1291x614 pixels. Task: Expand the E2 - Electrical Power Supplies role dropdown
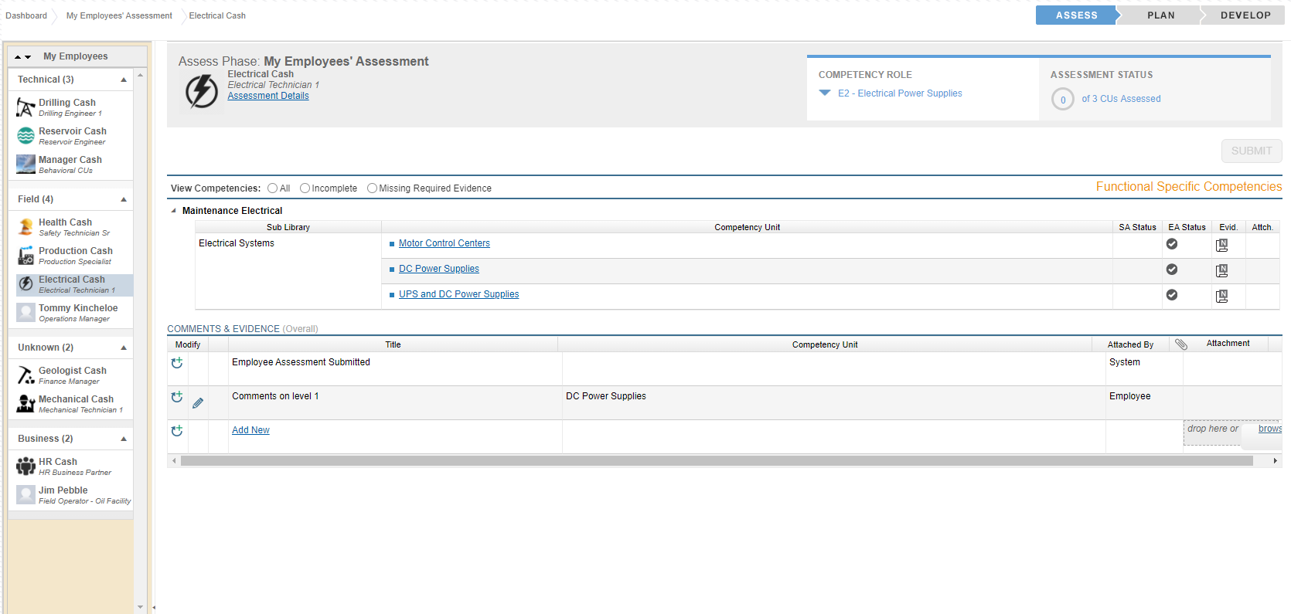[x=825, y=93]
